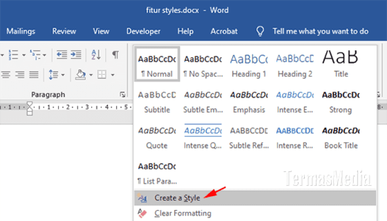Switch to the Developer tab
Viewport: 387px width, 221px height.
[x=143, y=31]
